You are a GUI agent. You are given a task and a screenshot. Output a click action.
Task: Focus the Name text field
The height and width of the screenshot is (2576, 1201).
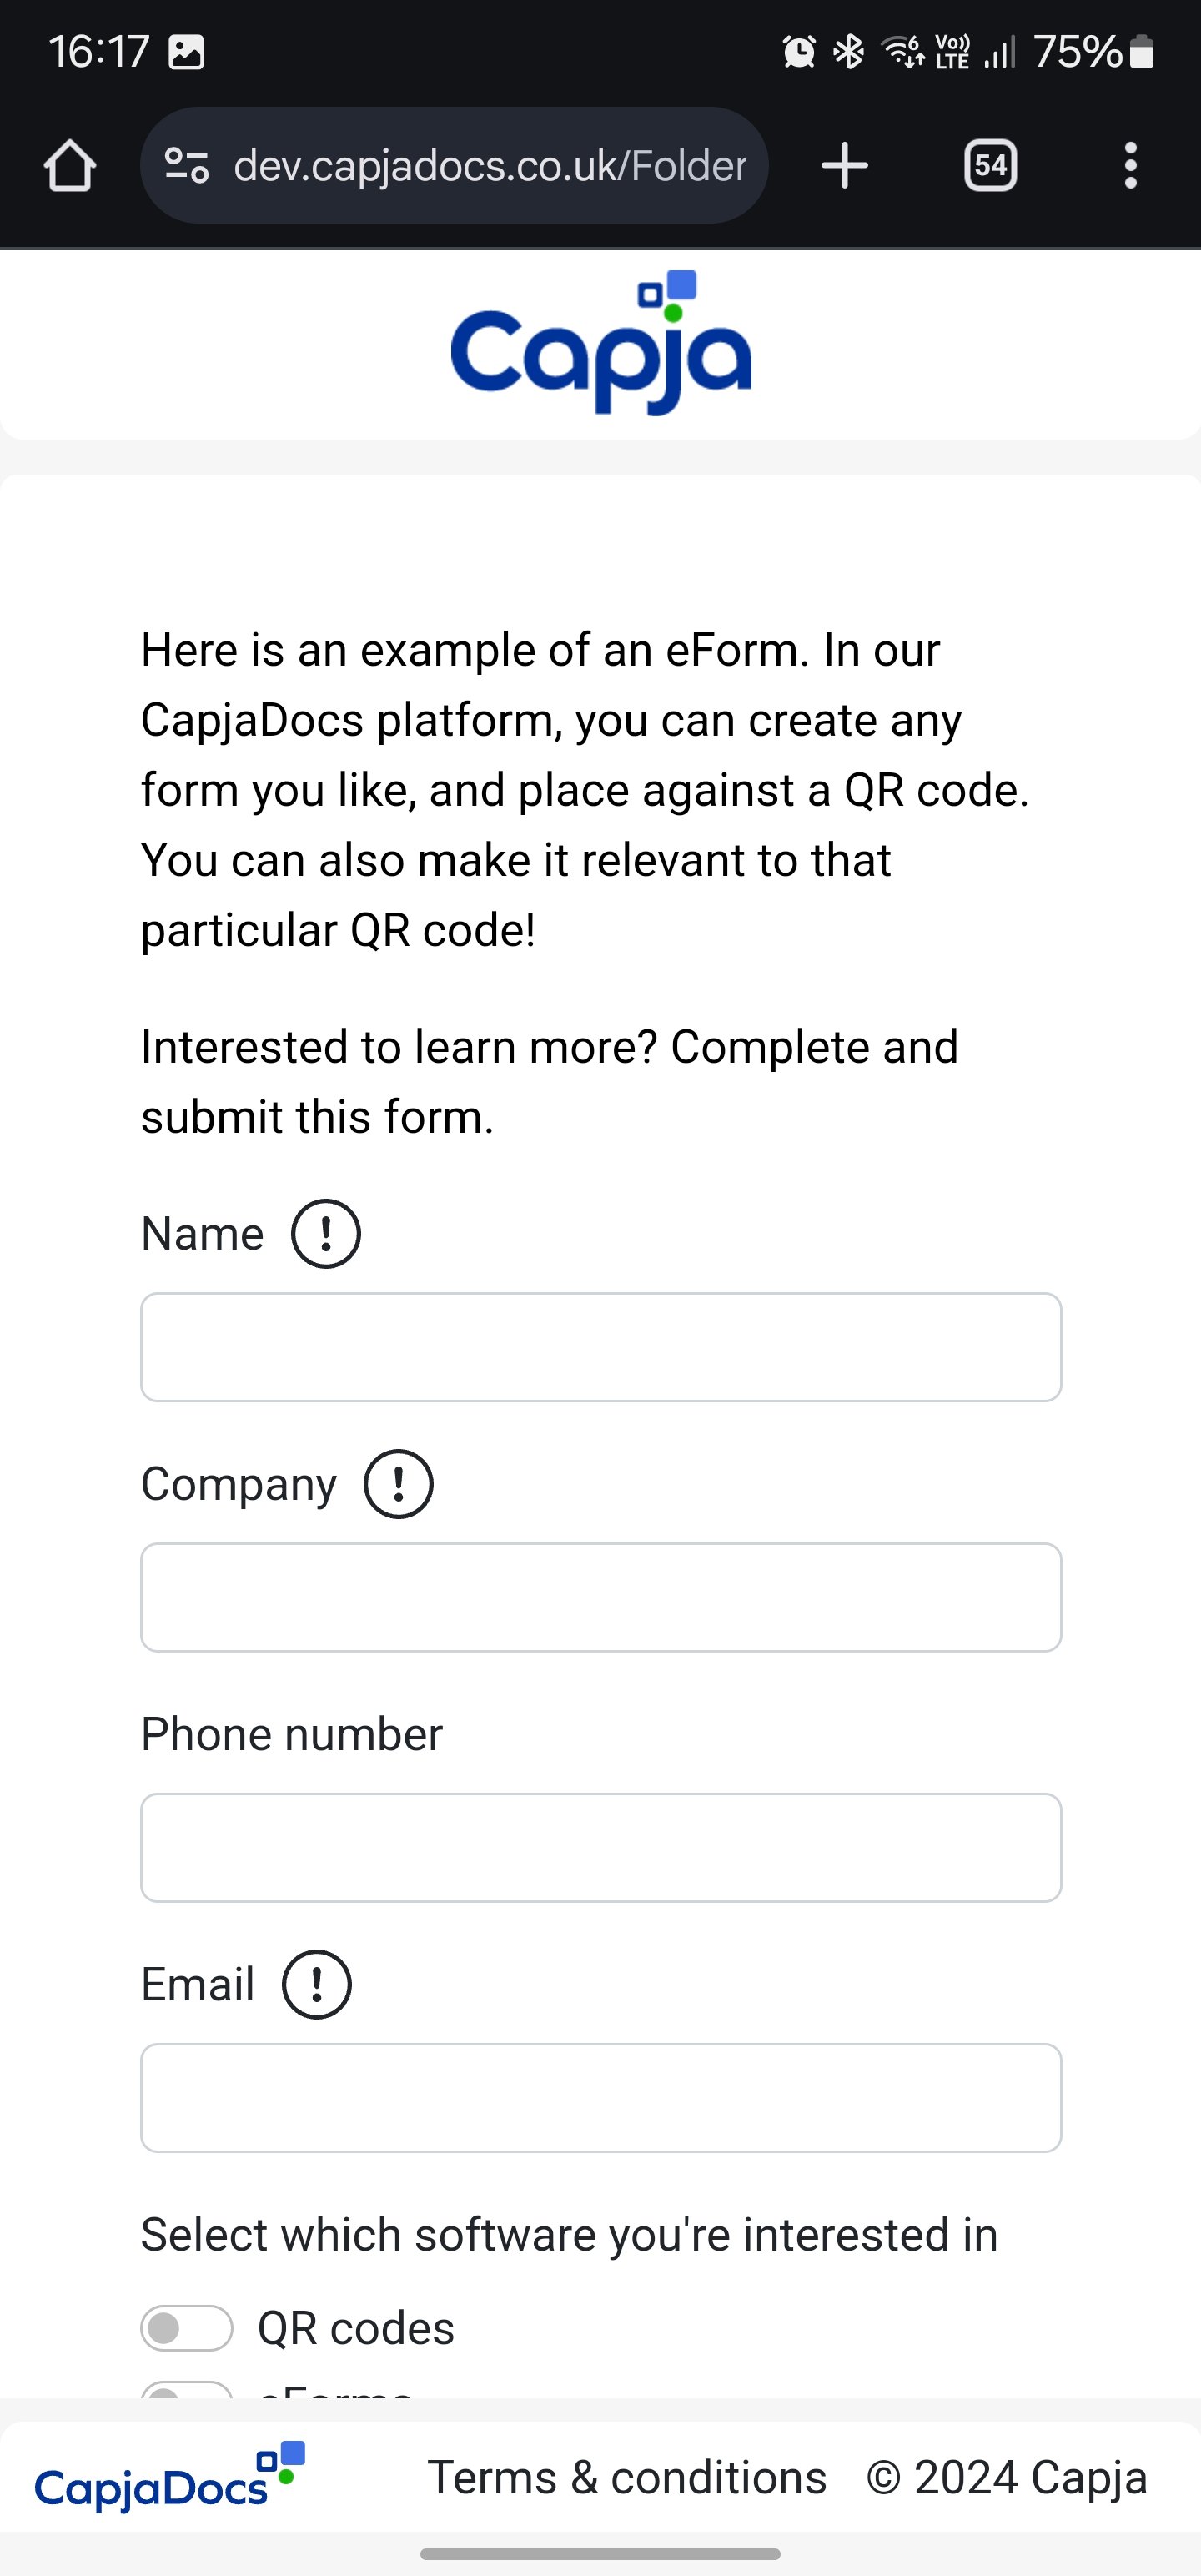(601, 1347)
